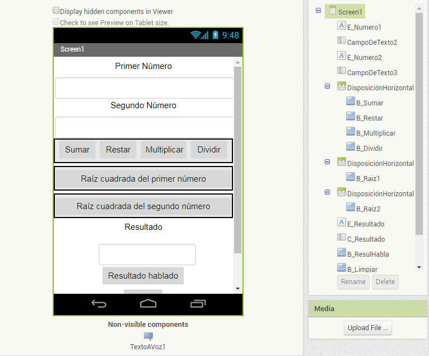The image size is (429, 356).
Task: Click the B_Raiz2 button icon
Action: click(x=351, y=207)
